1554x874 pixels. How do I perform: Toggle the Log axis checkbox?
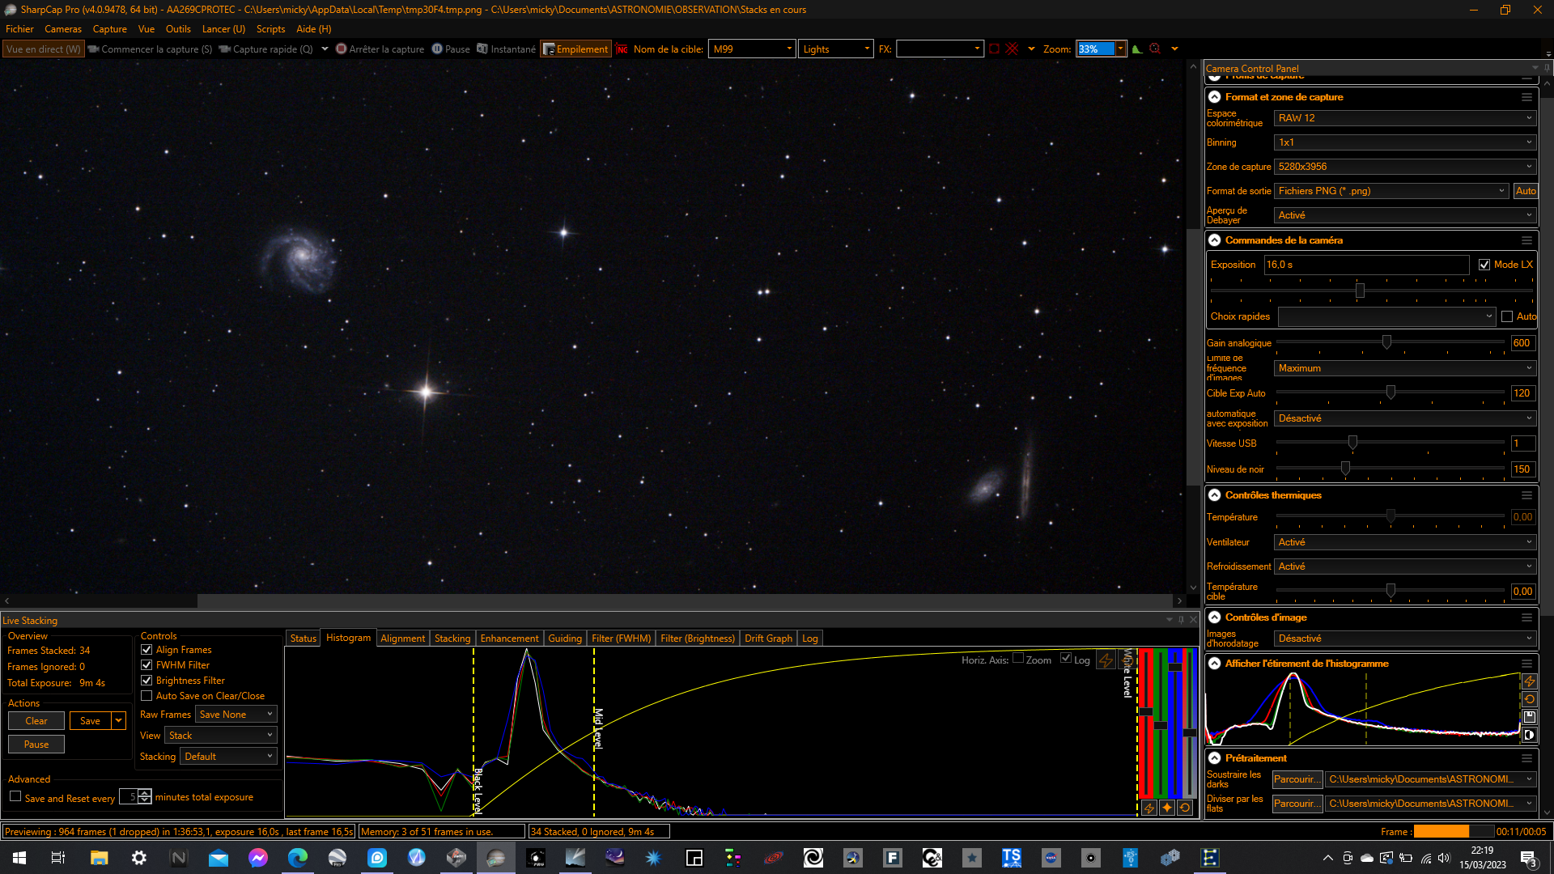point(1066,659)
